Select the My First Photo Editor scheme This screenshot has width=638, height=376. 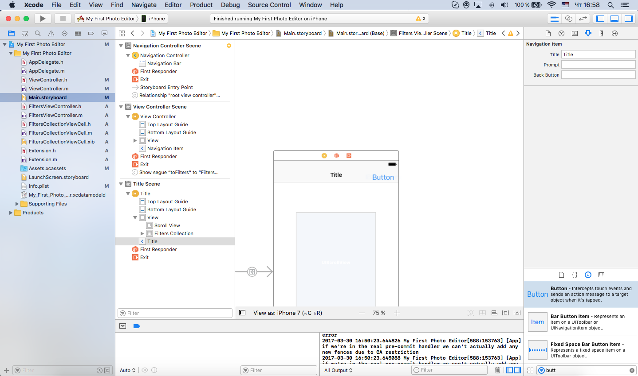point(106,19)
